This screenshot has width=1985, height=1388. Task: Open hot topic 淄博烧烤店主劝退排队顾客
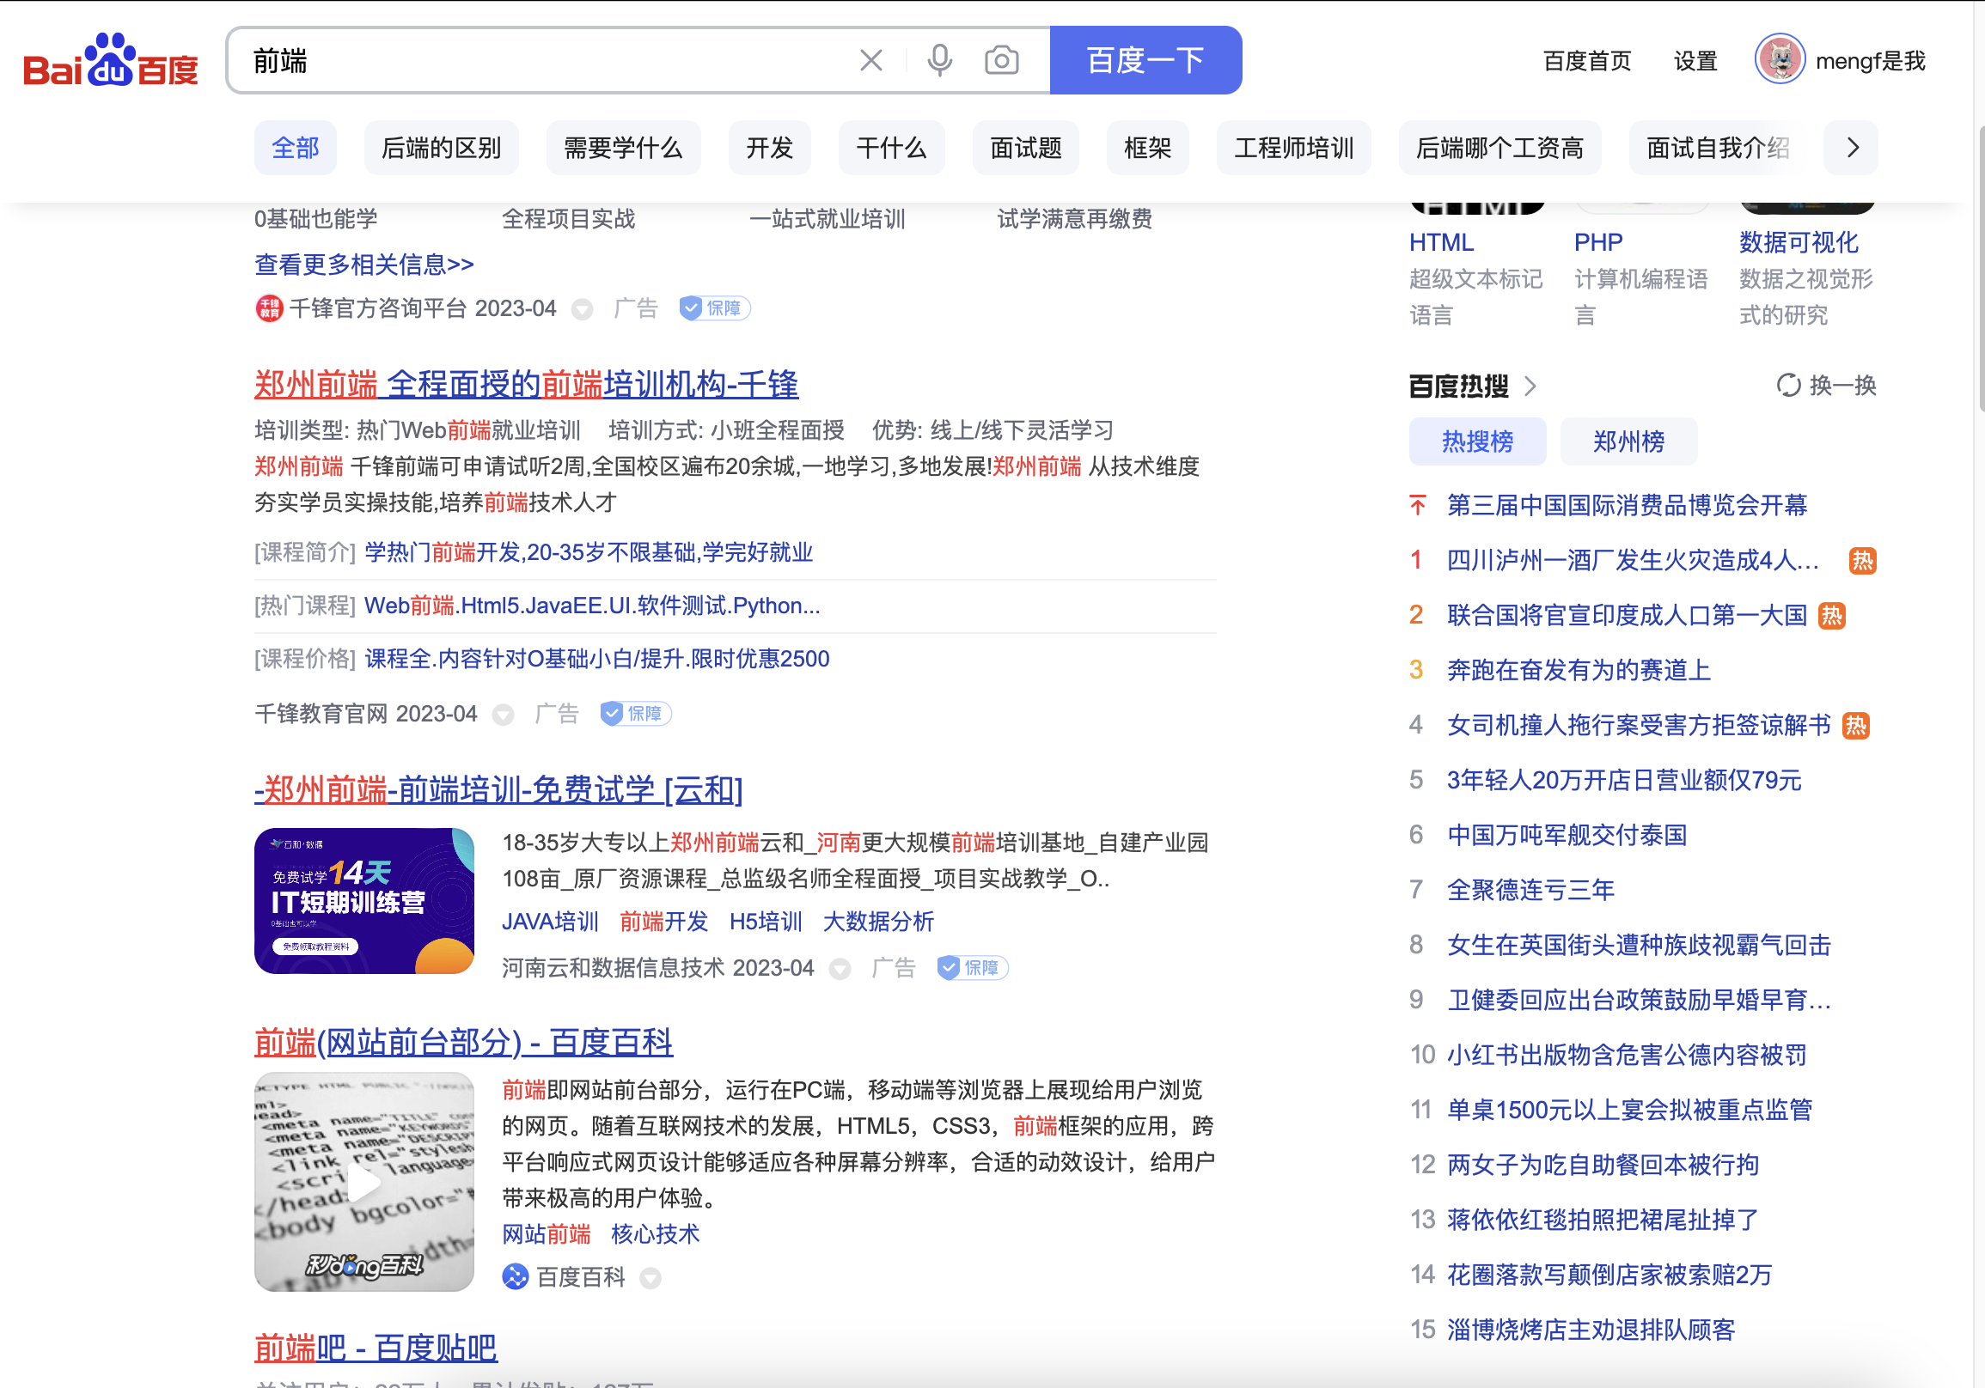point(1591,1330)
